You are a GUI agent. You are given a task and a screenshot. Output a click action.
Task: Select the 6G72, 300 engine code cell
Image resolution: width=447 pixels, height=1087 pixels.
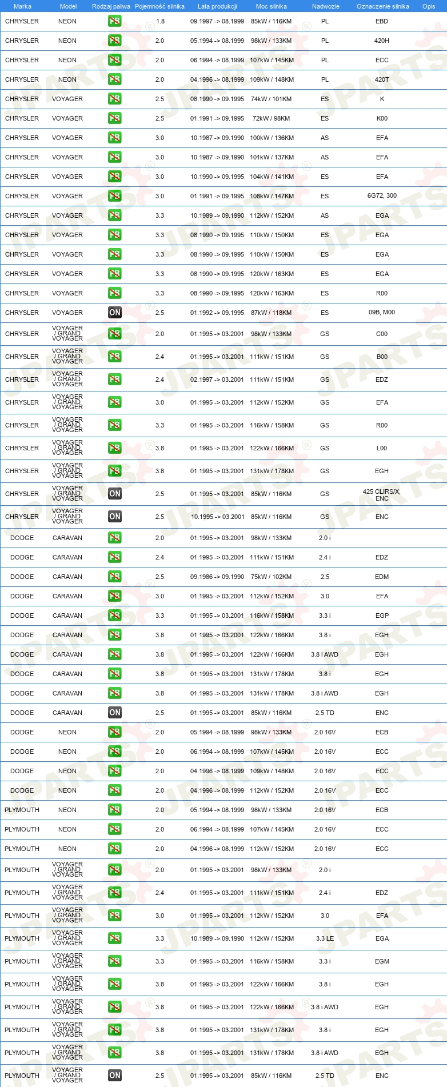382,195
